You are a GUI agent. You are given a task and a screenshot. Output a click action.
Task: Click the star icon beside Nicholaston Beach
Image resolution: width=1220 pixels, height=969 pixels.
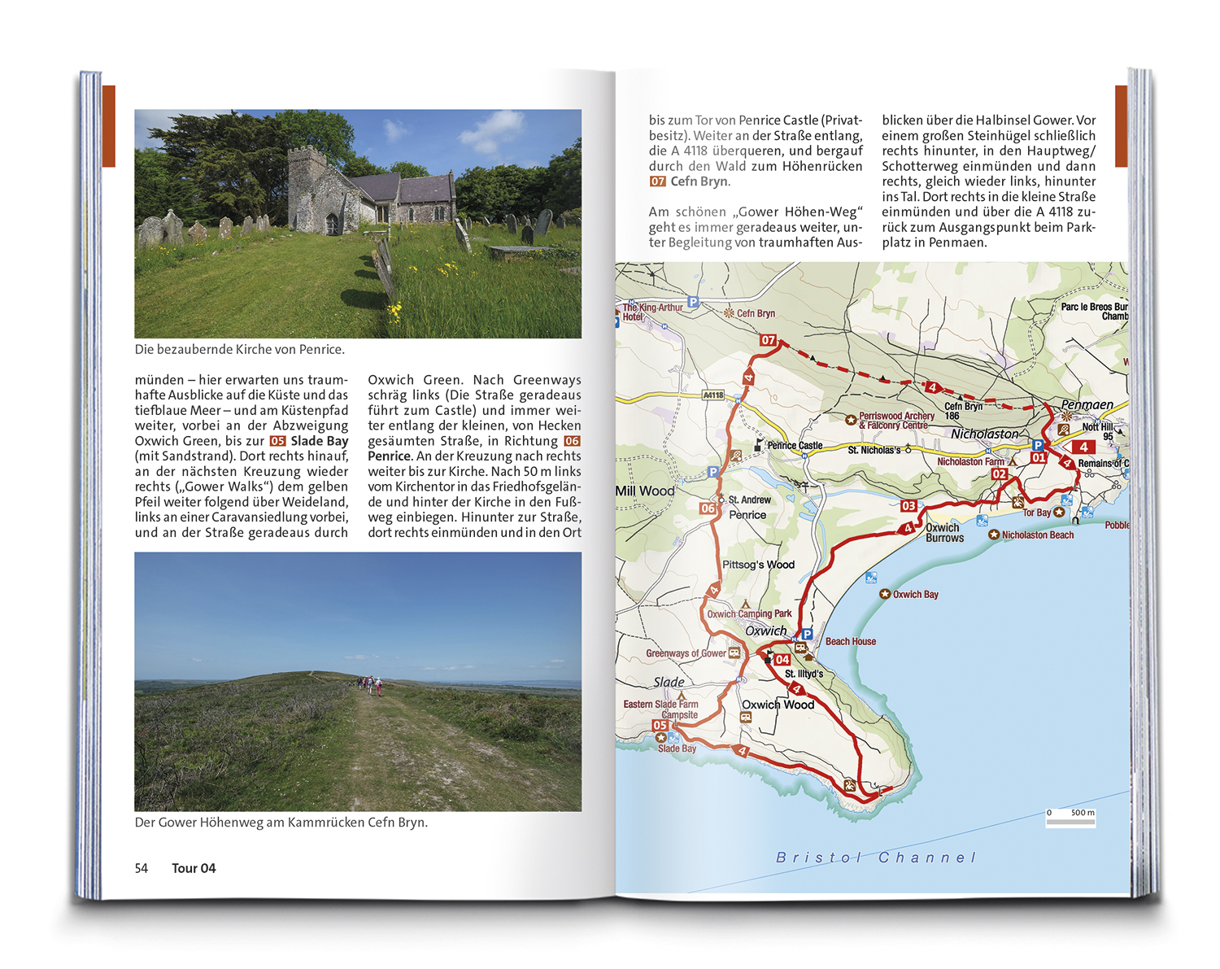tap(993, 535)
